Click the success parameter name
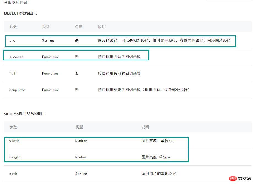Image resolution: width=254 pixels, height=184 pixels. click(x=16, y=57)
